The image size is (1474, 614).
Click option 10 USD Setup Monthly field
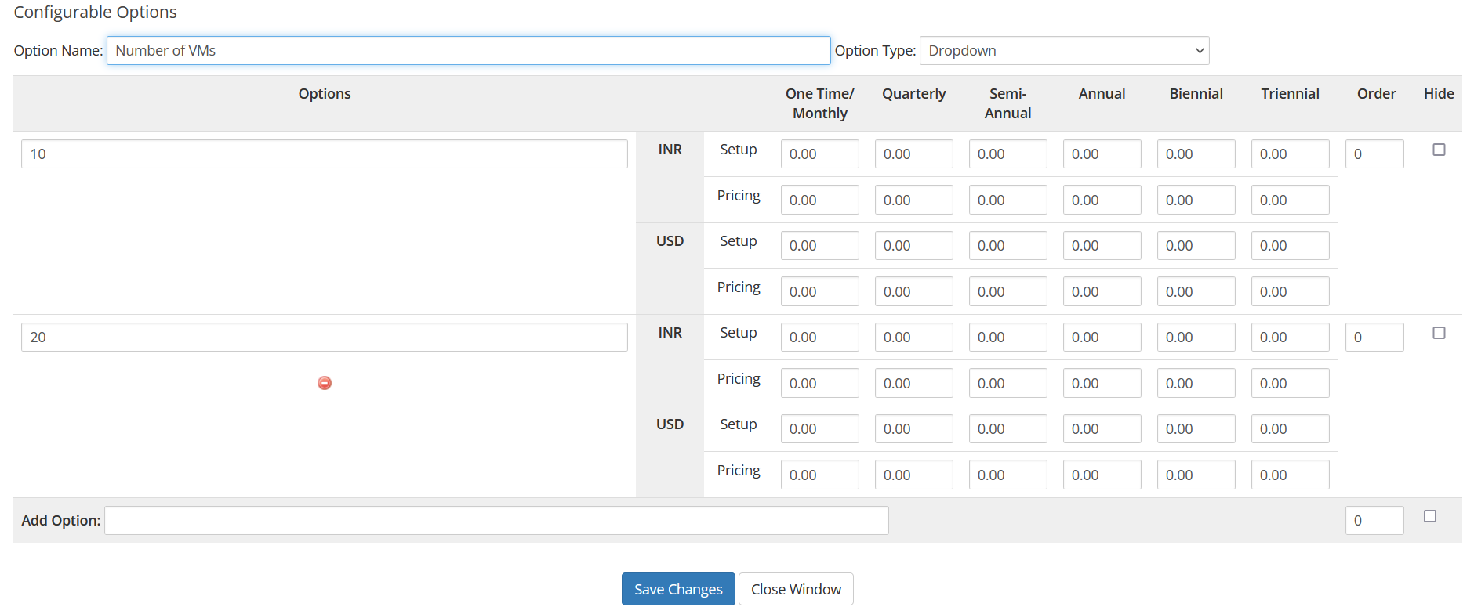coord(819,246)
